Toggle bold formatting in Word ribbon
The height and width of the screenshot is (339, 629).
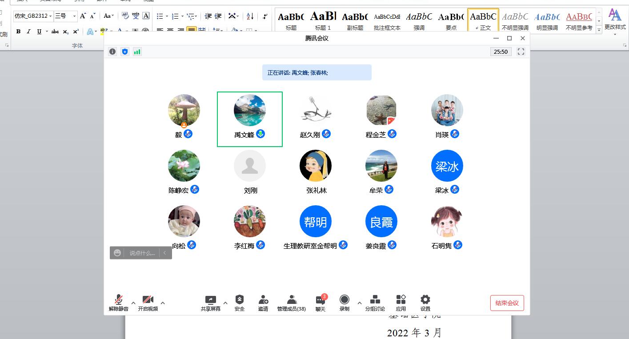click(18, 32)
